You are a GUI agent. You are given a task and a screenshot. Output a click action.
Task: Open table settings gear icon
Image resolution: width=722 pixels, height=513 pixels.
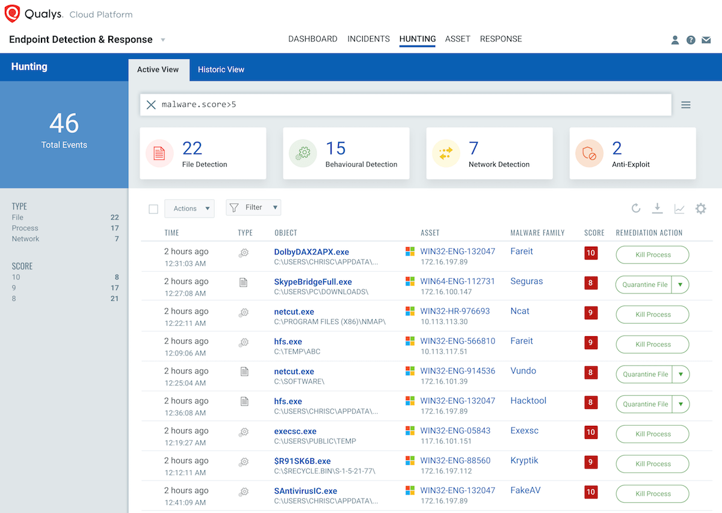(700, 209)
